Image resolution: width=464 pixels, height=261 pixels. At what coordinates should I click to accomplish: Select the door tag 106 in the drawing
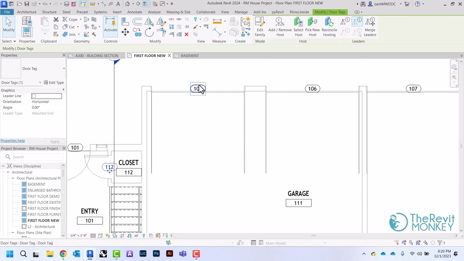point(312,89)
